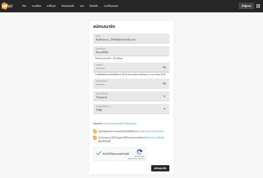This screenshot has height=178, width=263.
Task: Open the หวย lottery menu item
Action: coord(82,6)
